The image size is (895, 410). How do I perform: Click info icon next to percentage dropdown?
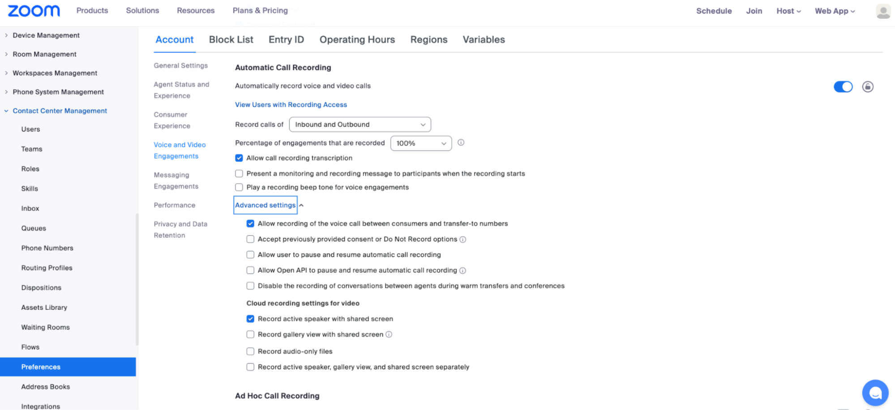pyautogui.click(x=461, y=143)
